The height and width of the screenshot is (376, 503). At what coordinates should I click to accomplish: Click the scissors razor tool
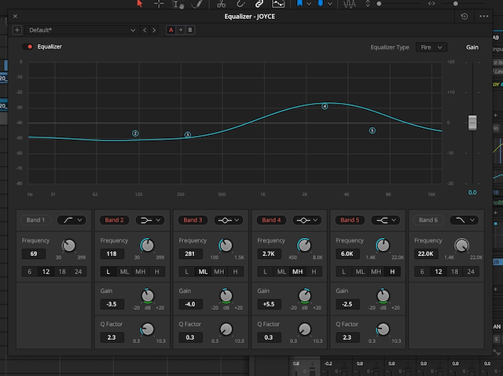click(x=221, y=4)
